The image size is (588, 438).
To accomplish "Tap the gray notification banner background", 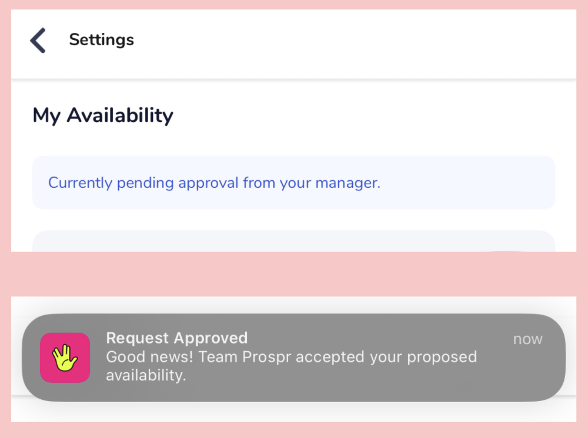I will pos(293,358).
